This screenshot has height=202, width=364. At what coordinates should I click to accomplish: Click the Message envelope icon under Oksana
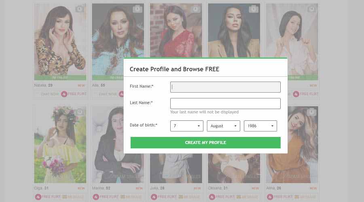pyautogui.click(x=239, y=197)
